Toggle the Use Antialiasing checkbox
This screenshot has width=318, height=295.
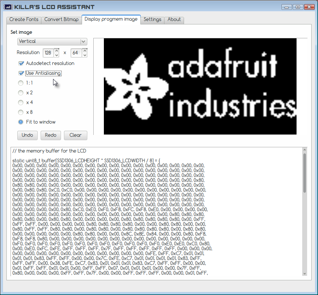[x=21, y=73]
